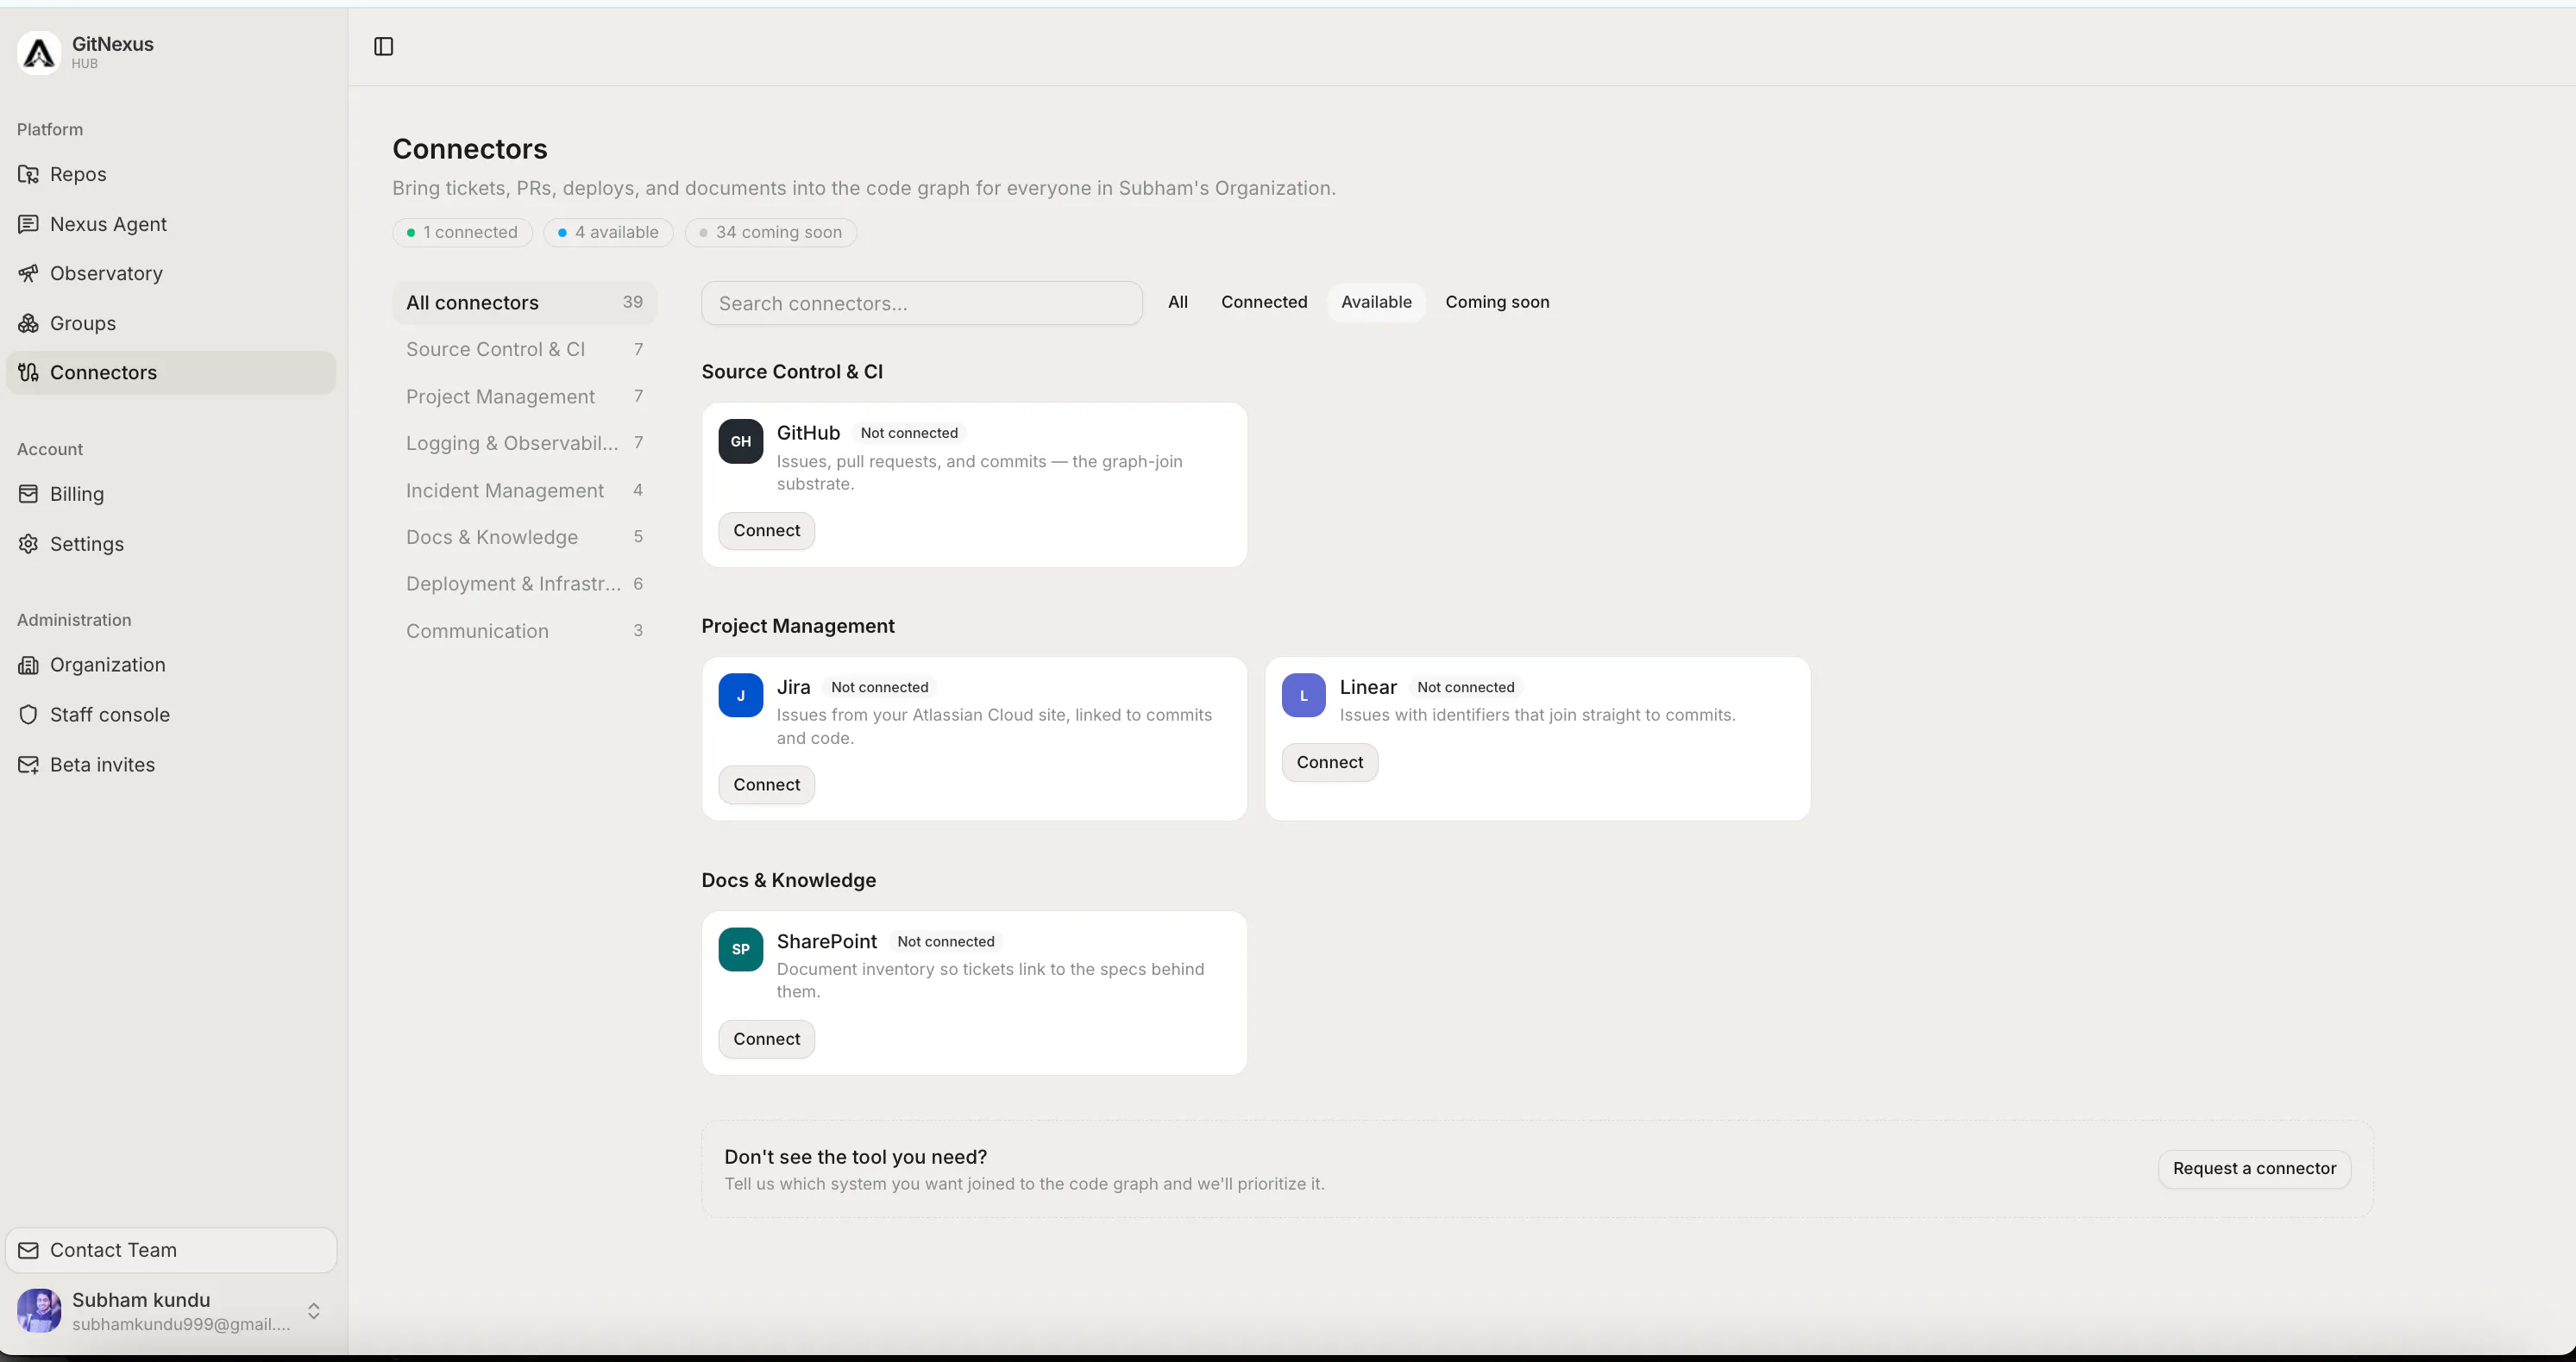Screen dimensions: 2576x1362
Task: Connect the Jira connector
Action: click(767, 784)
